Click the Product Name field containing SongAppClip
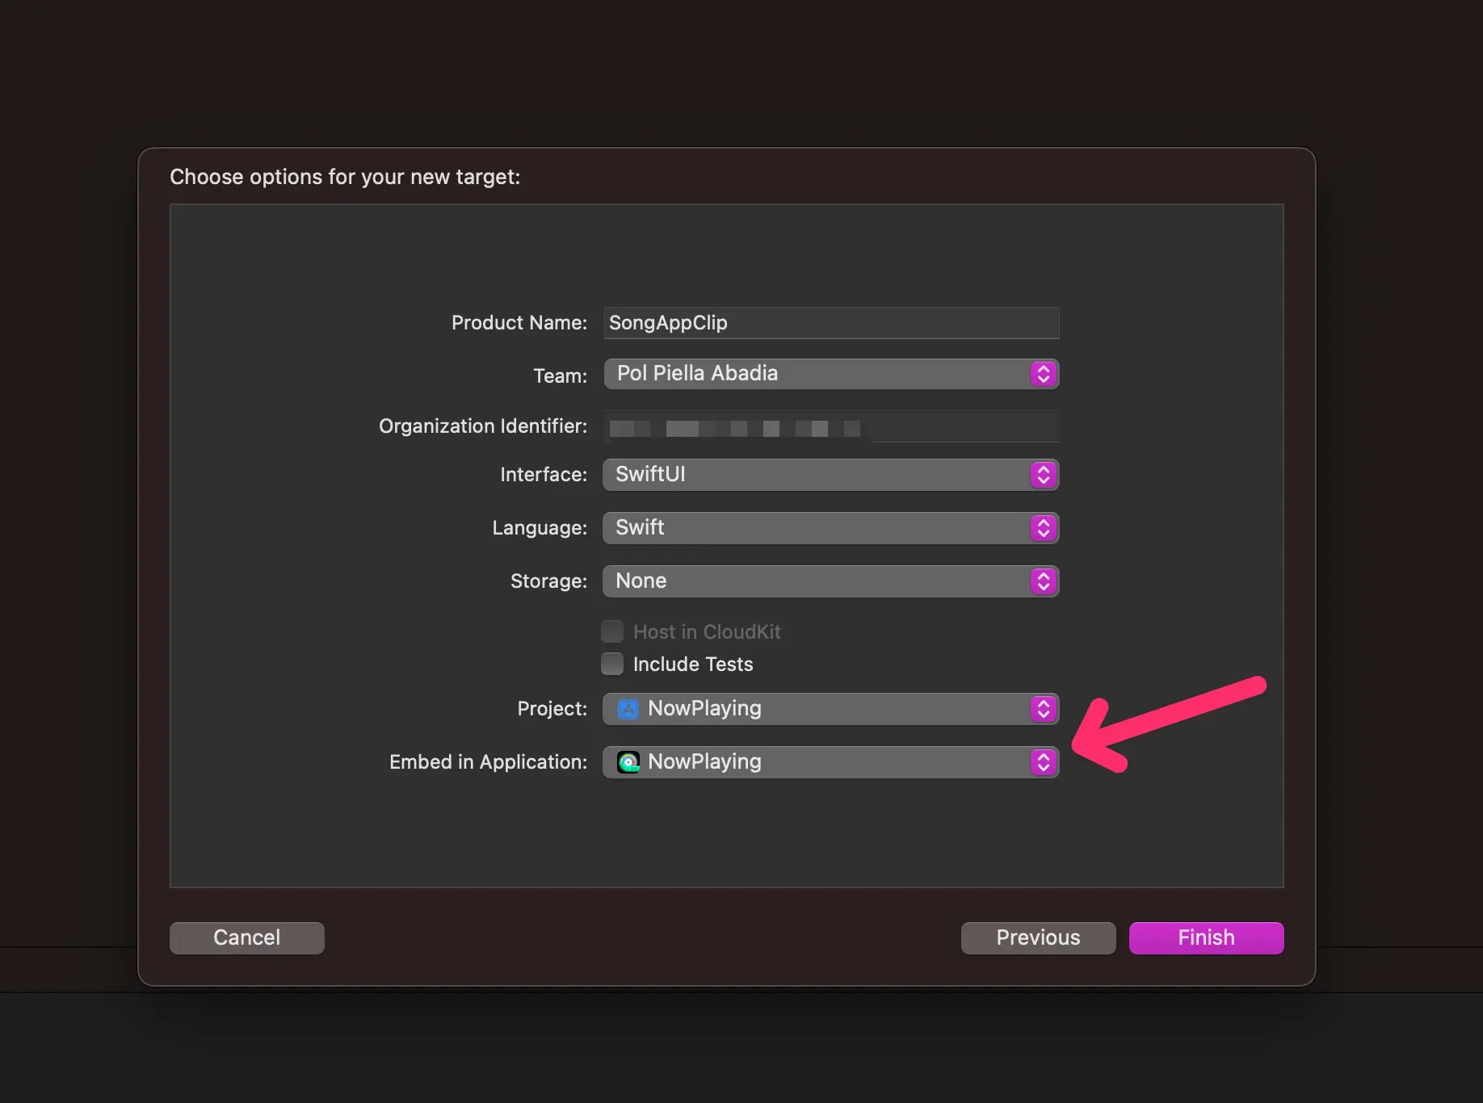Viewport: 1483px width, 1103px height. [x=830, y=323]
